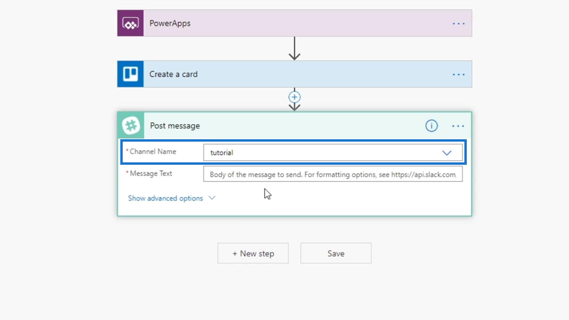Click the Post message info icon
The height and width of the screenshot is (320, 569).
(x=431, y=126)
